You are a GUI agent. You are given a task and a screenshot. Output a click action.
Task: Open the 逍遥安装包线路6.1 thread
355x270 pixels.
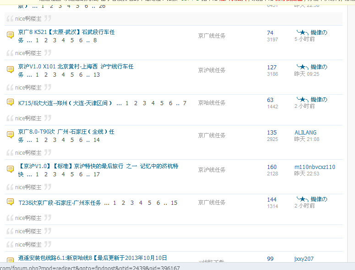click(x=93, y=258)
